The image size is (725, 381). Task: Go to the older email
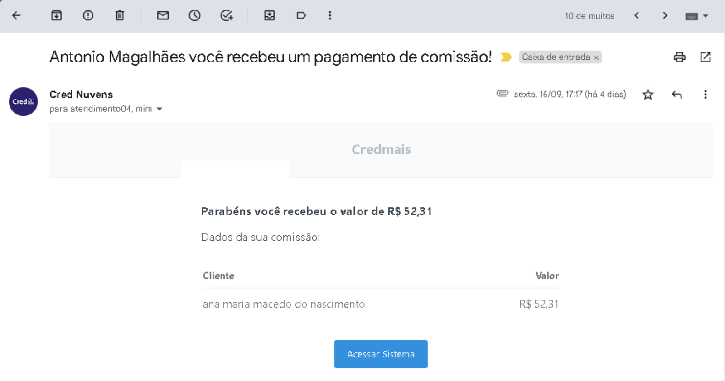coord(665,16)
